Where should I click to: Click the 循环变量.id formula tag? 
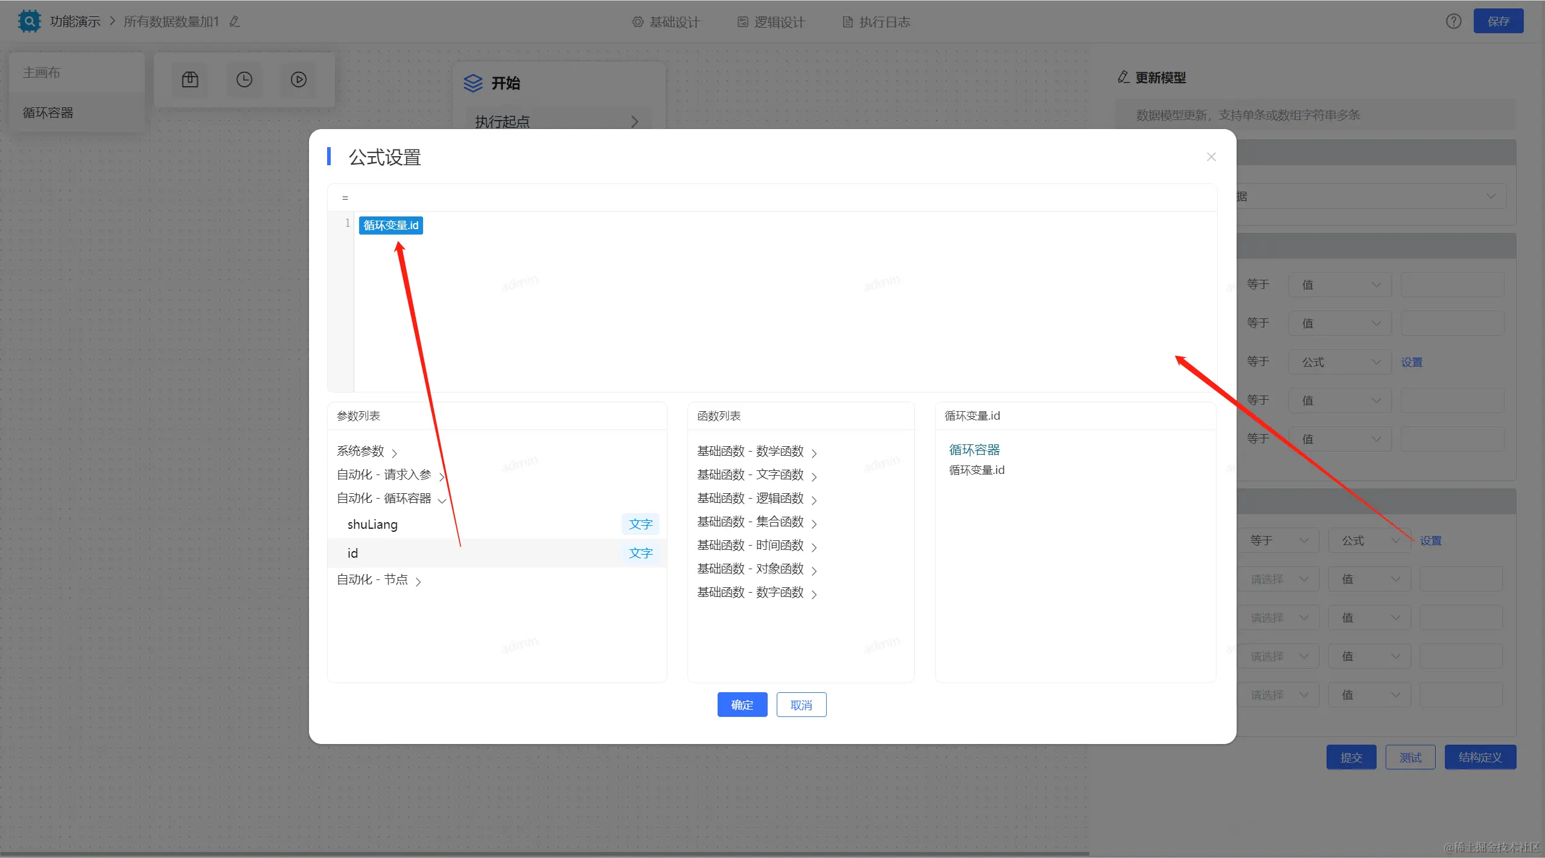pos(390,226)
